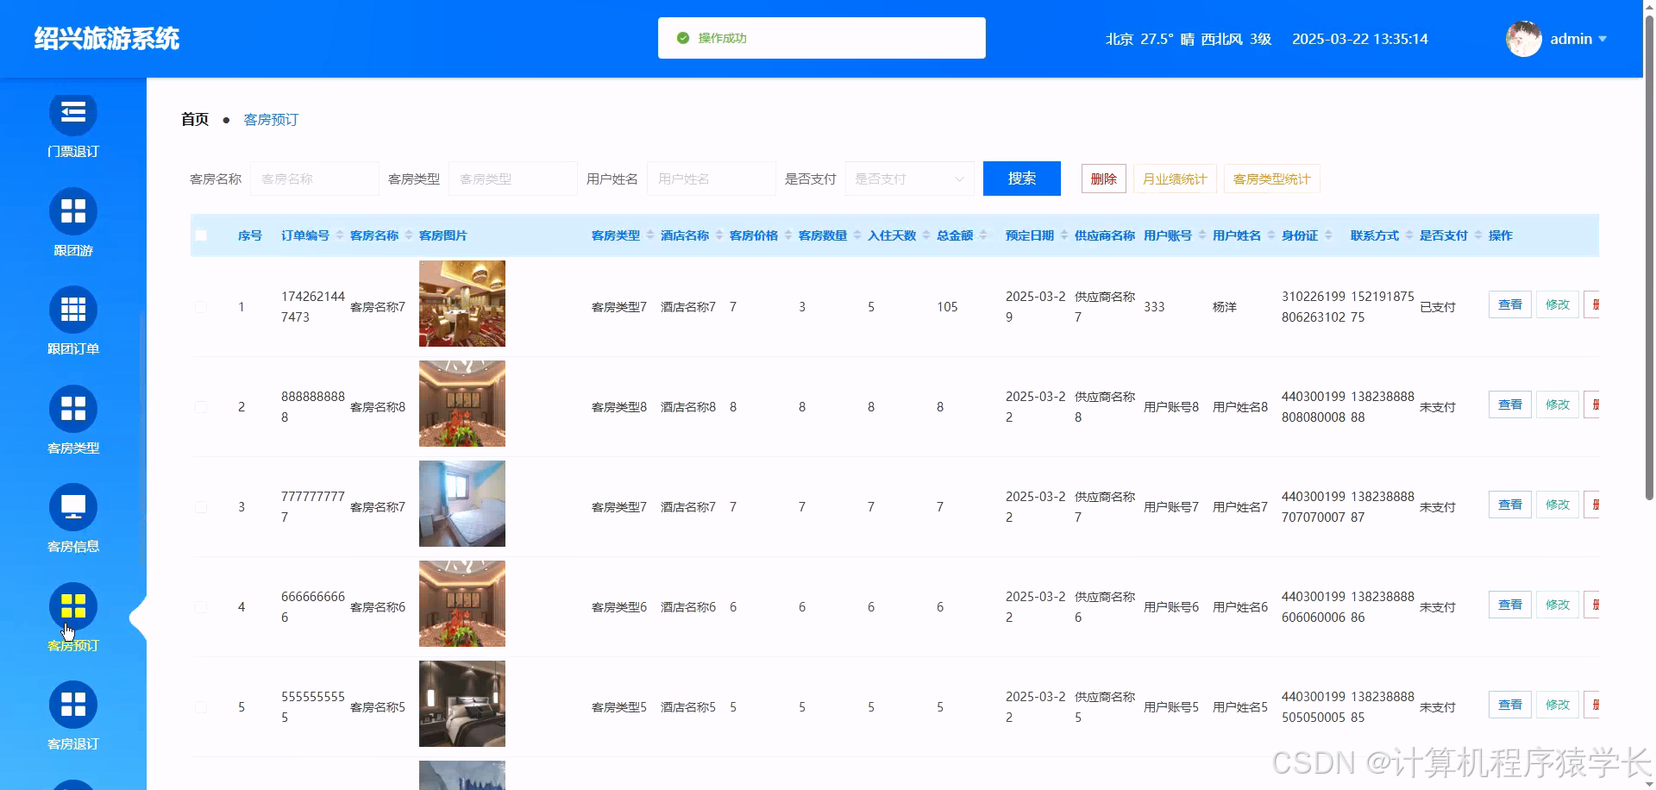Viewport: 1656px width, 790px height.
Task: Check the row 3 checkbox
Action: pyautogui.click(x=201, y=507)
